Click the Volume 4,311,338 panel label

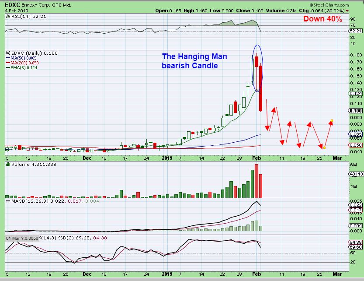coord(34,165)
